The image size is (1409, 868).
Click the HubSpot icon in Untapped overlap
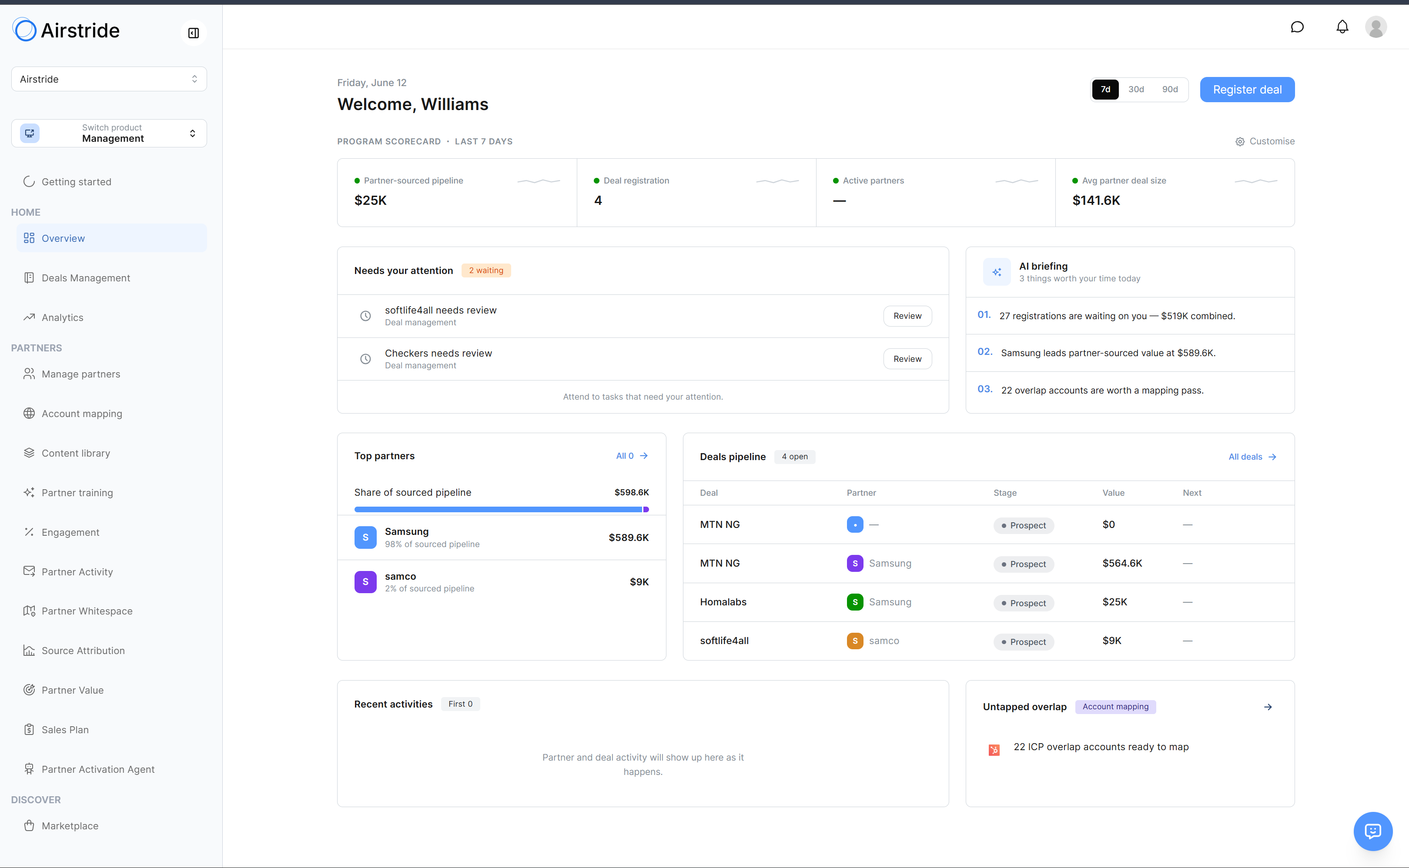pos(994,750)
